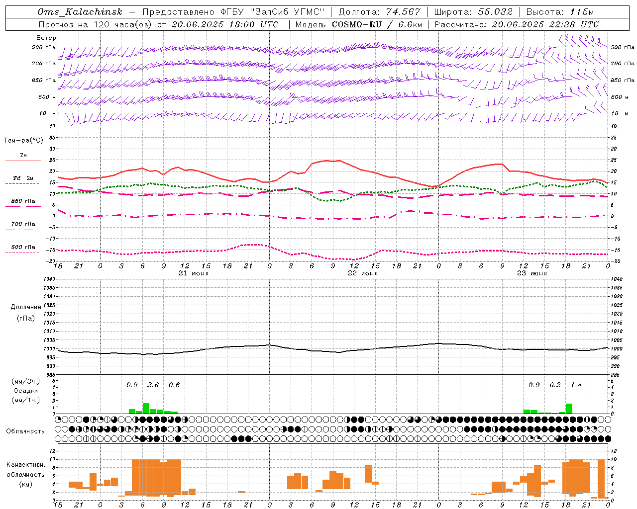Click the Рассчитано: 20.06.2025 22:38 UTC timestamp
This screenshot has width=637, height=509.
tap(517, 24)
